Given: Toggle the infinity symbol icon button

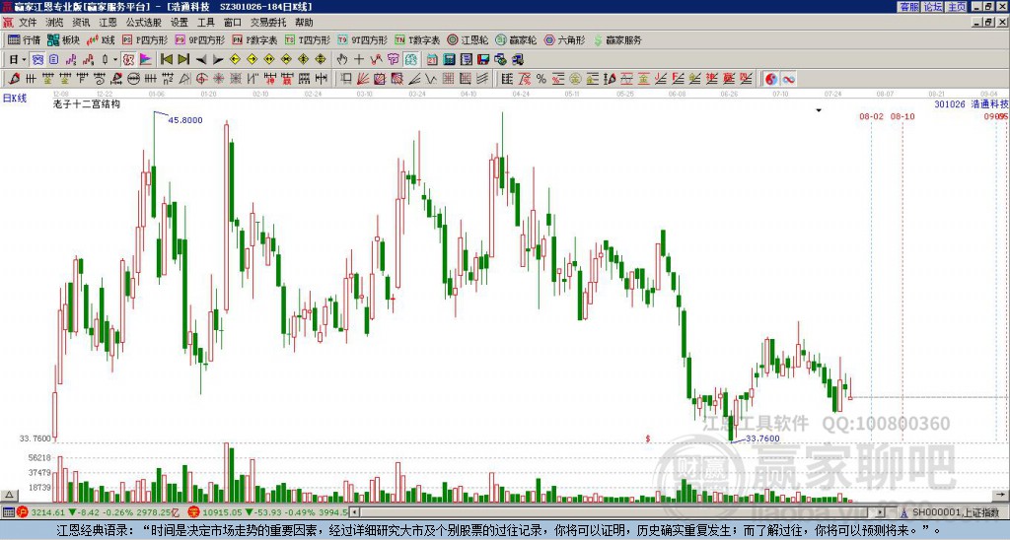Looking at the screenshot, I should (788, 79).
